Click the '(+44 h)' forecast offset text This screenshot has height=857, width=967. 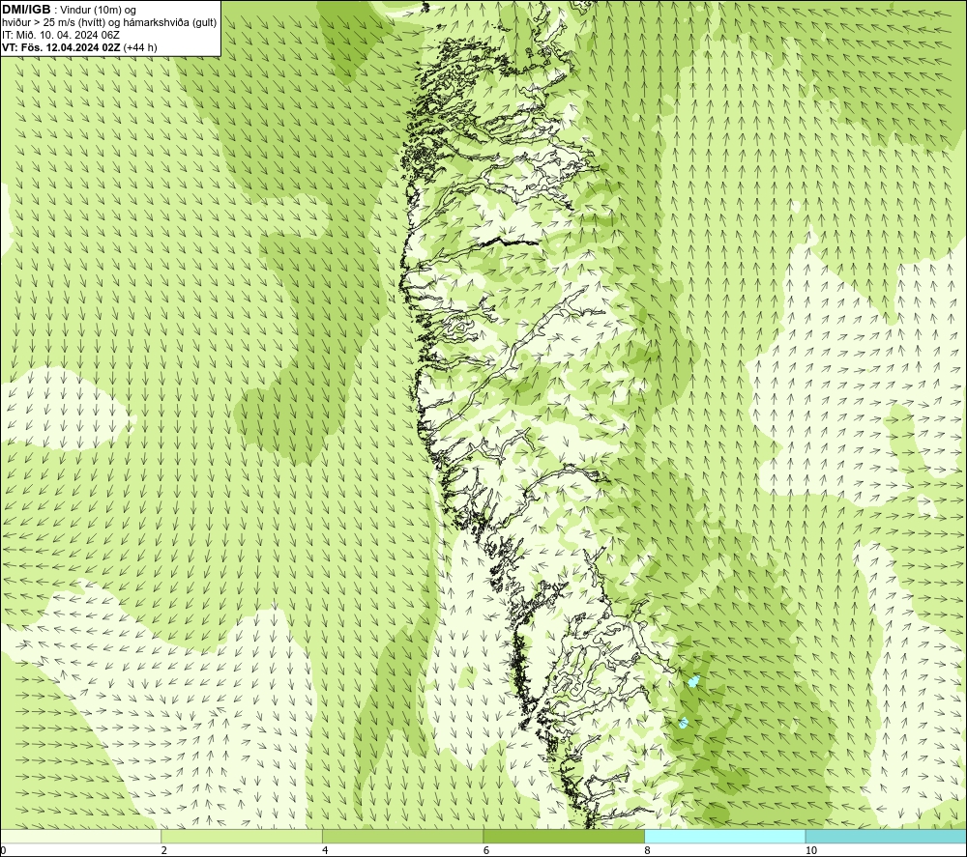coord(140,47)
